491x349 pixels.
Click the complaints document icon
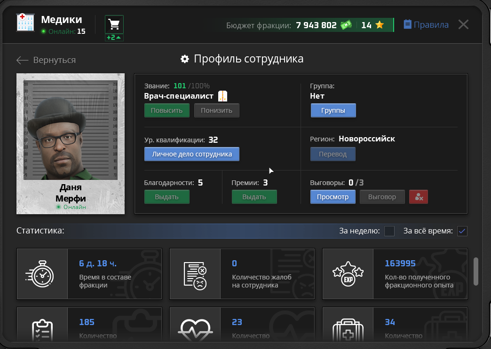pyautogui.click(x=195, y=274)
